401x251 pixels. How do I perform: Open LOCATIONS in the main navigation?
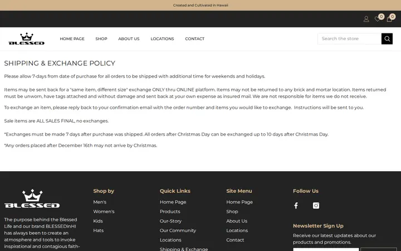(162, 38)
